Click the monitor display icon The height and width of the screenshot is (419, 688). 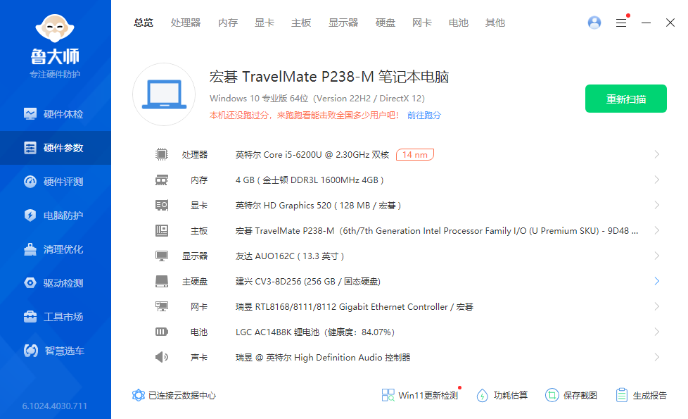pyautogui.click(x=162, y=256)
